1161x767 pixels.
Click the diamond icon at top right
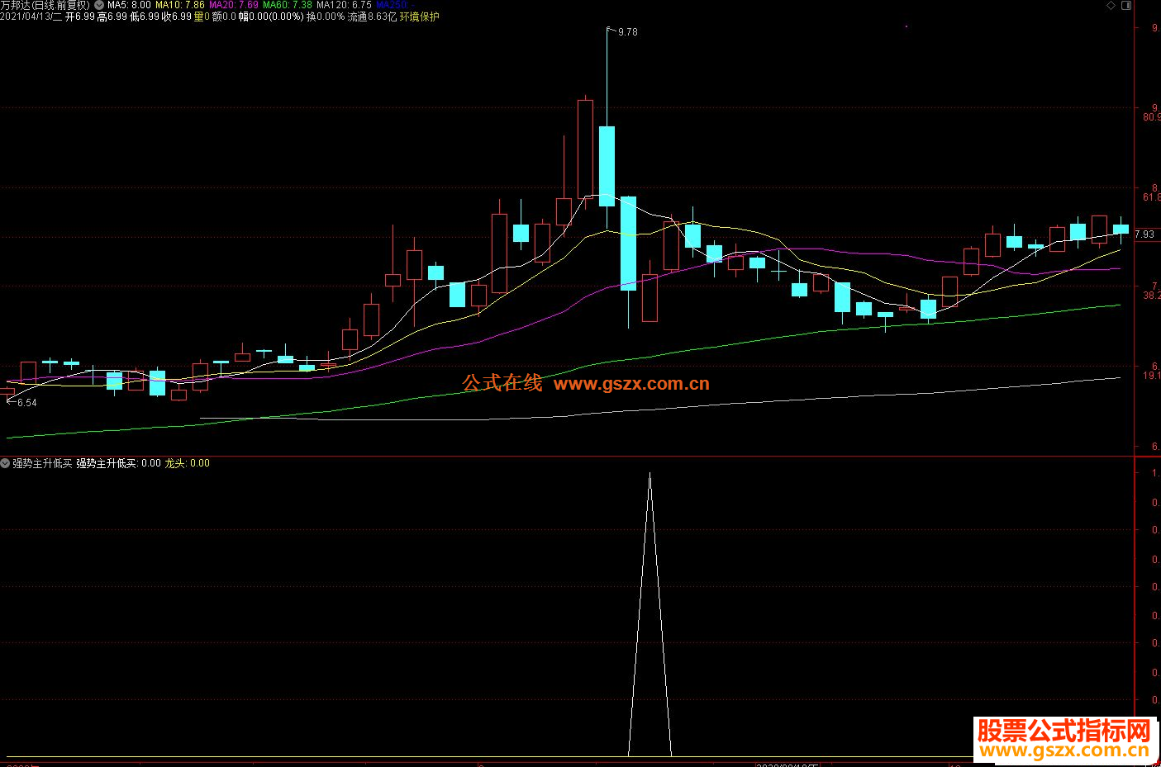[1111, 6]
